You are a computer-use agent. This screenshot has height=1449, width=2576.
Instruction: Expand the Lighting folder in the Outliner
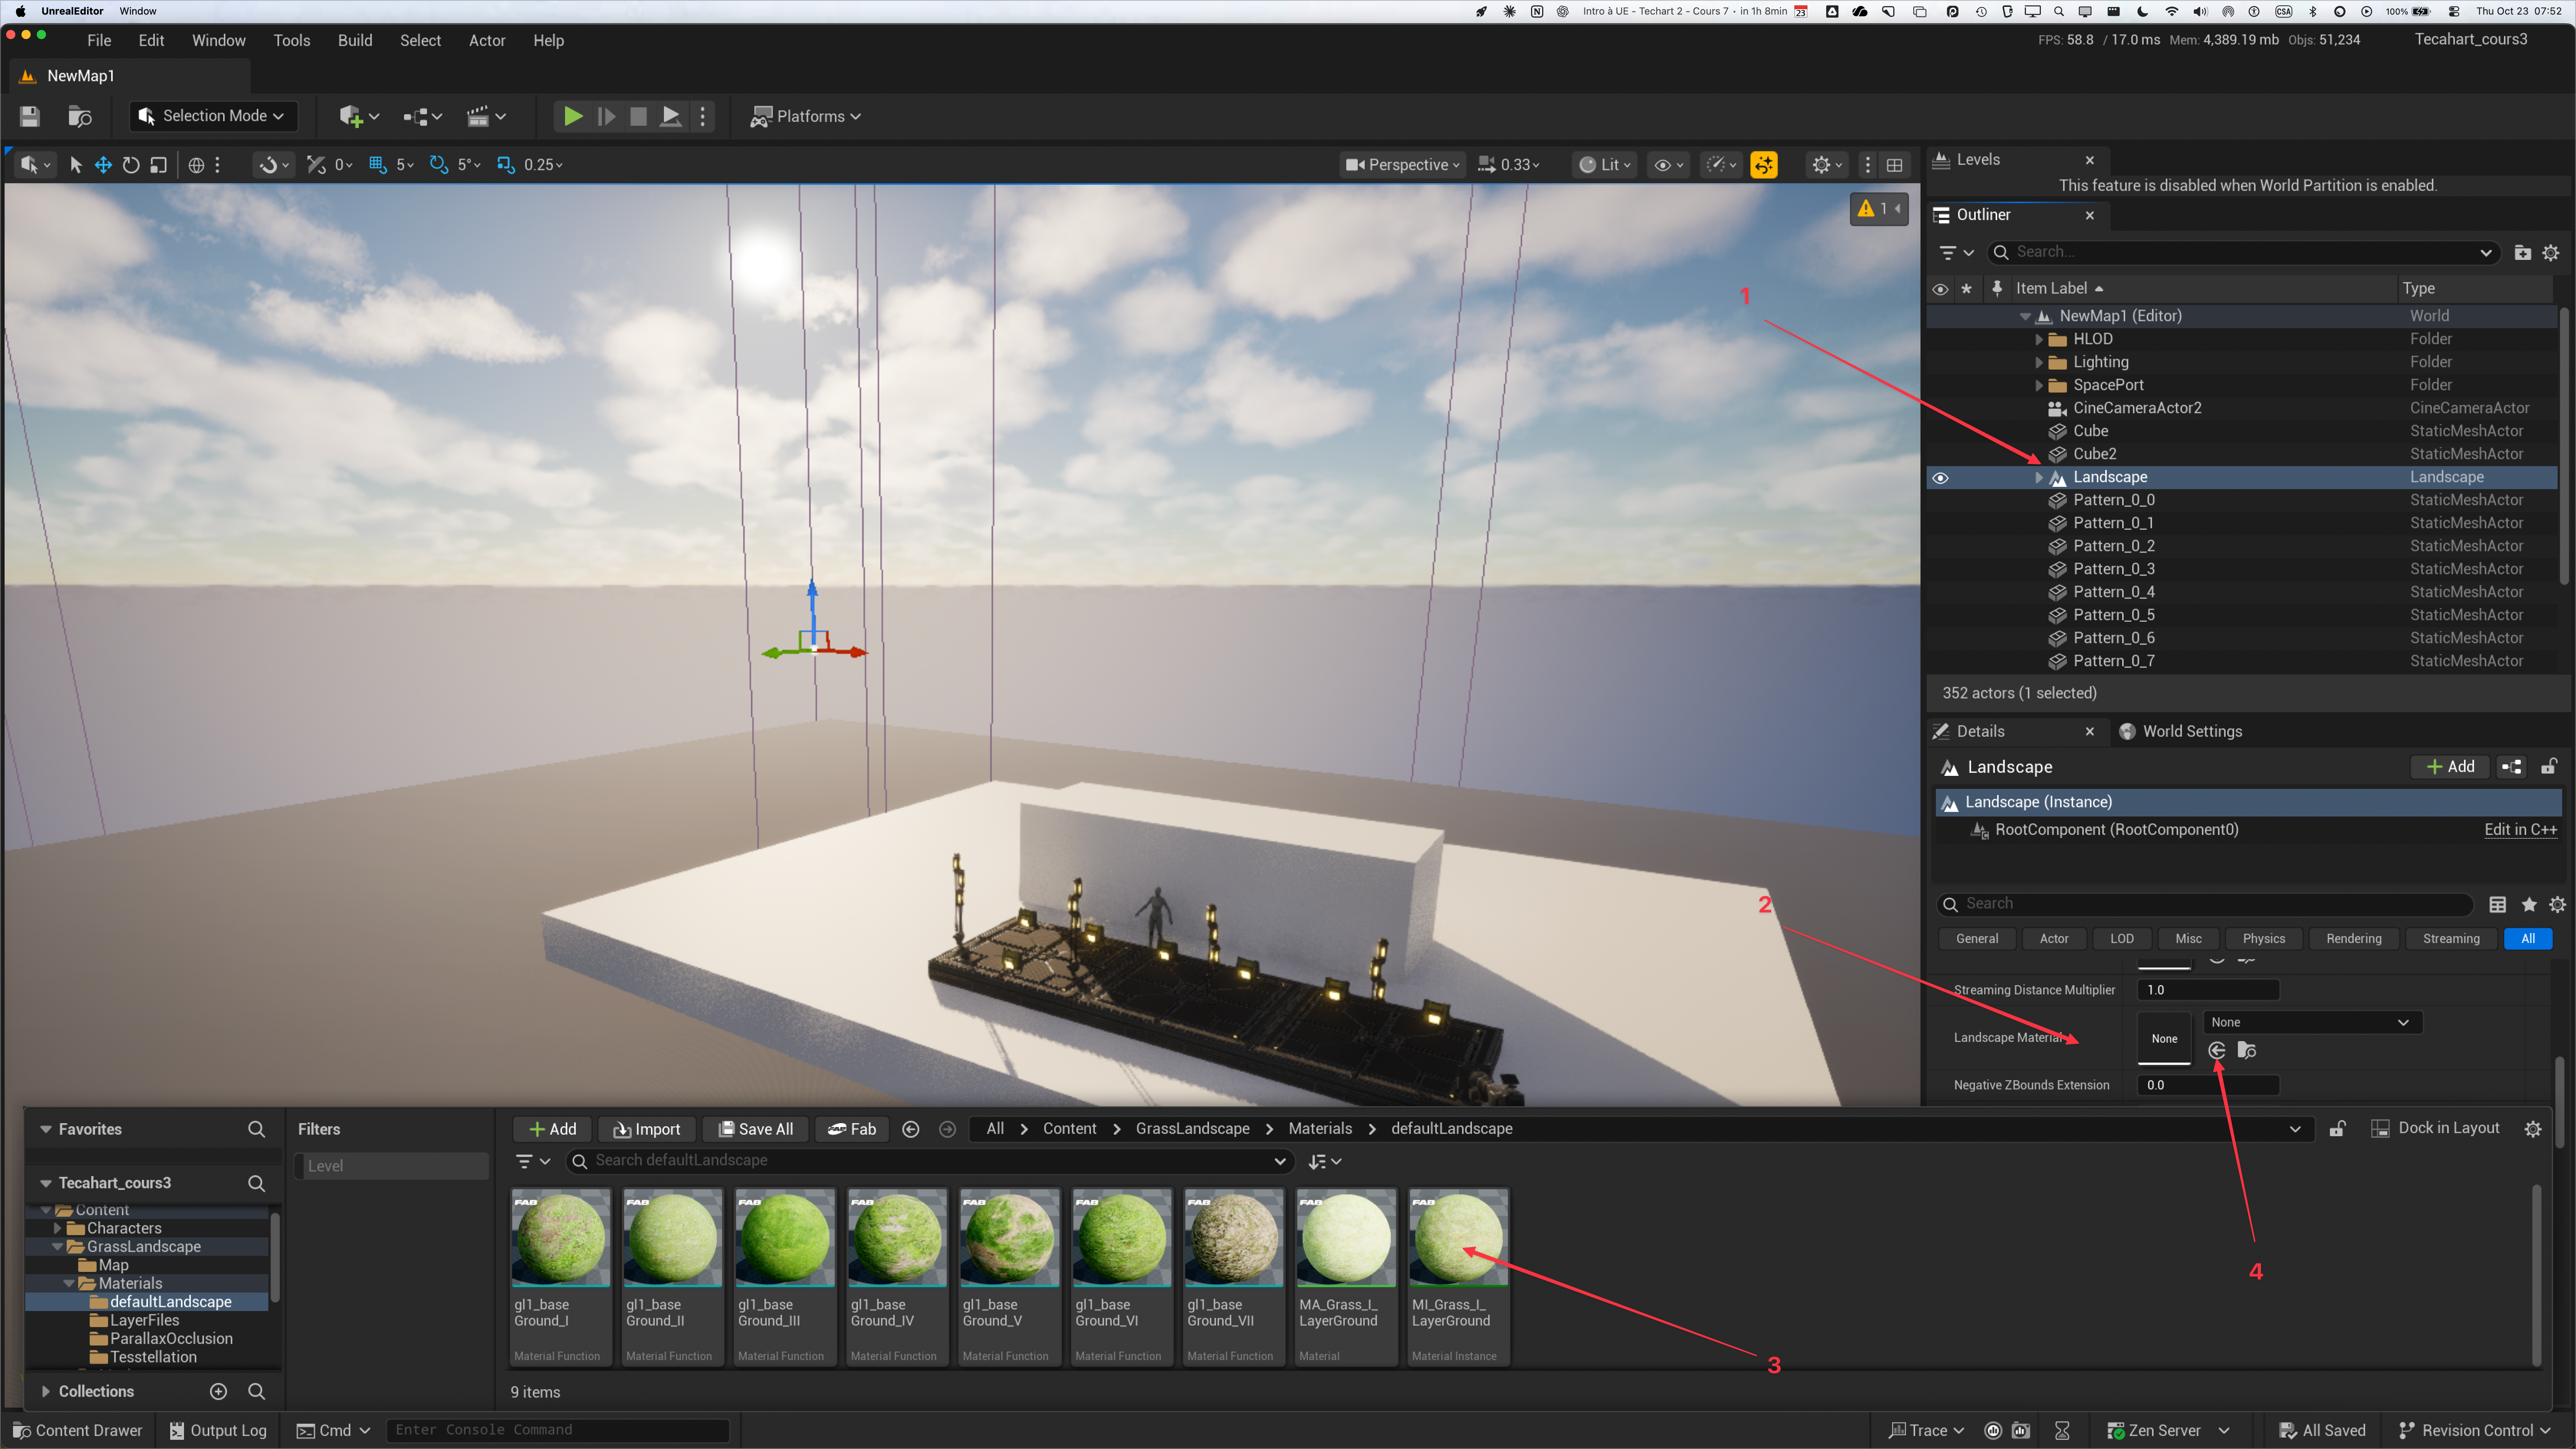(2039, 362)
